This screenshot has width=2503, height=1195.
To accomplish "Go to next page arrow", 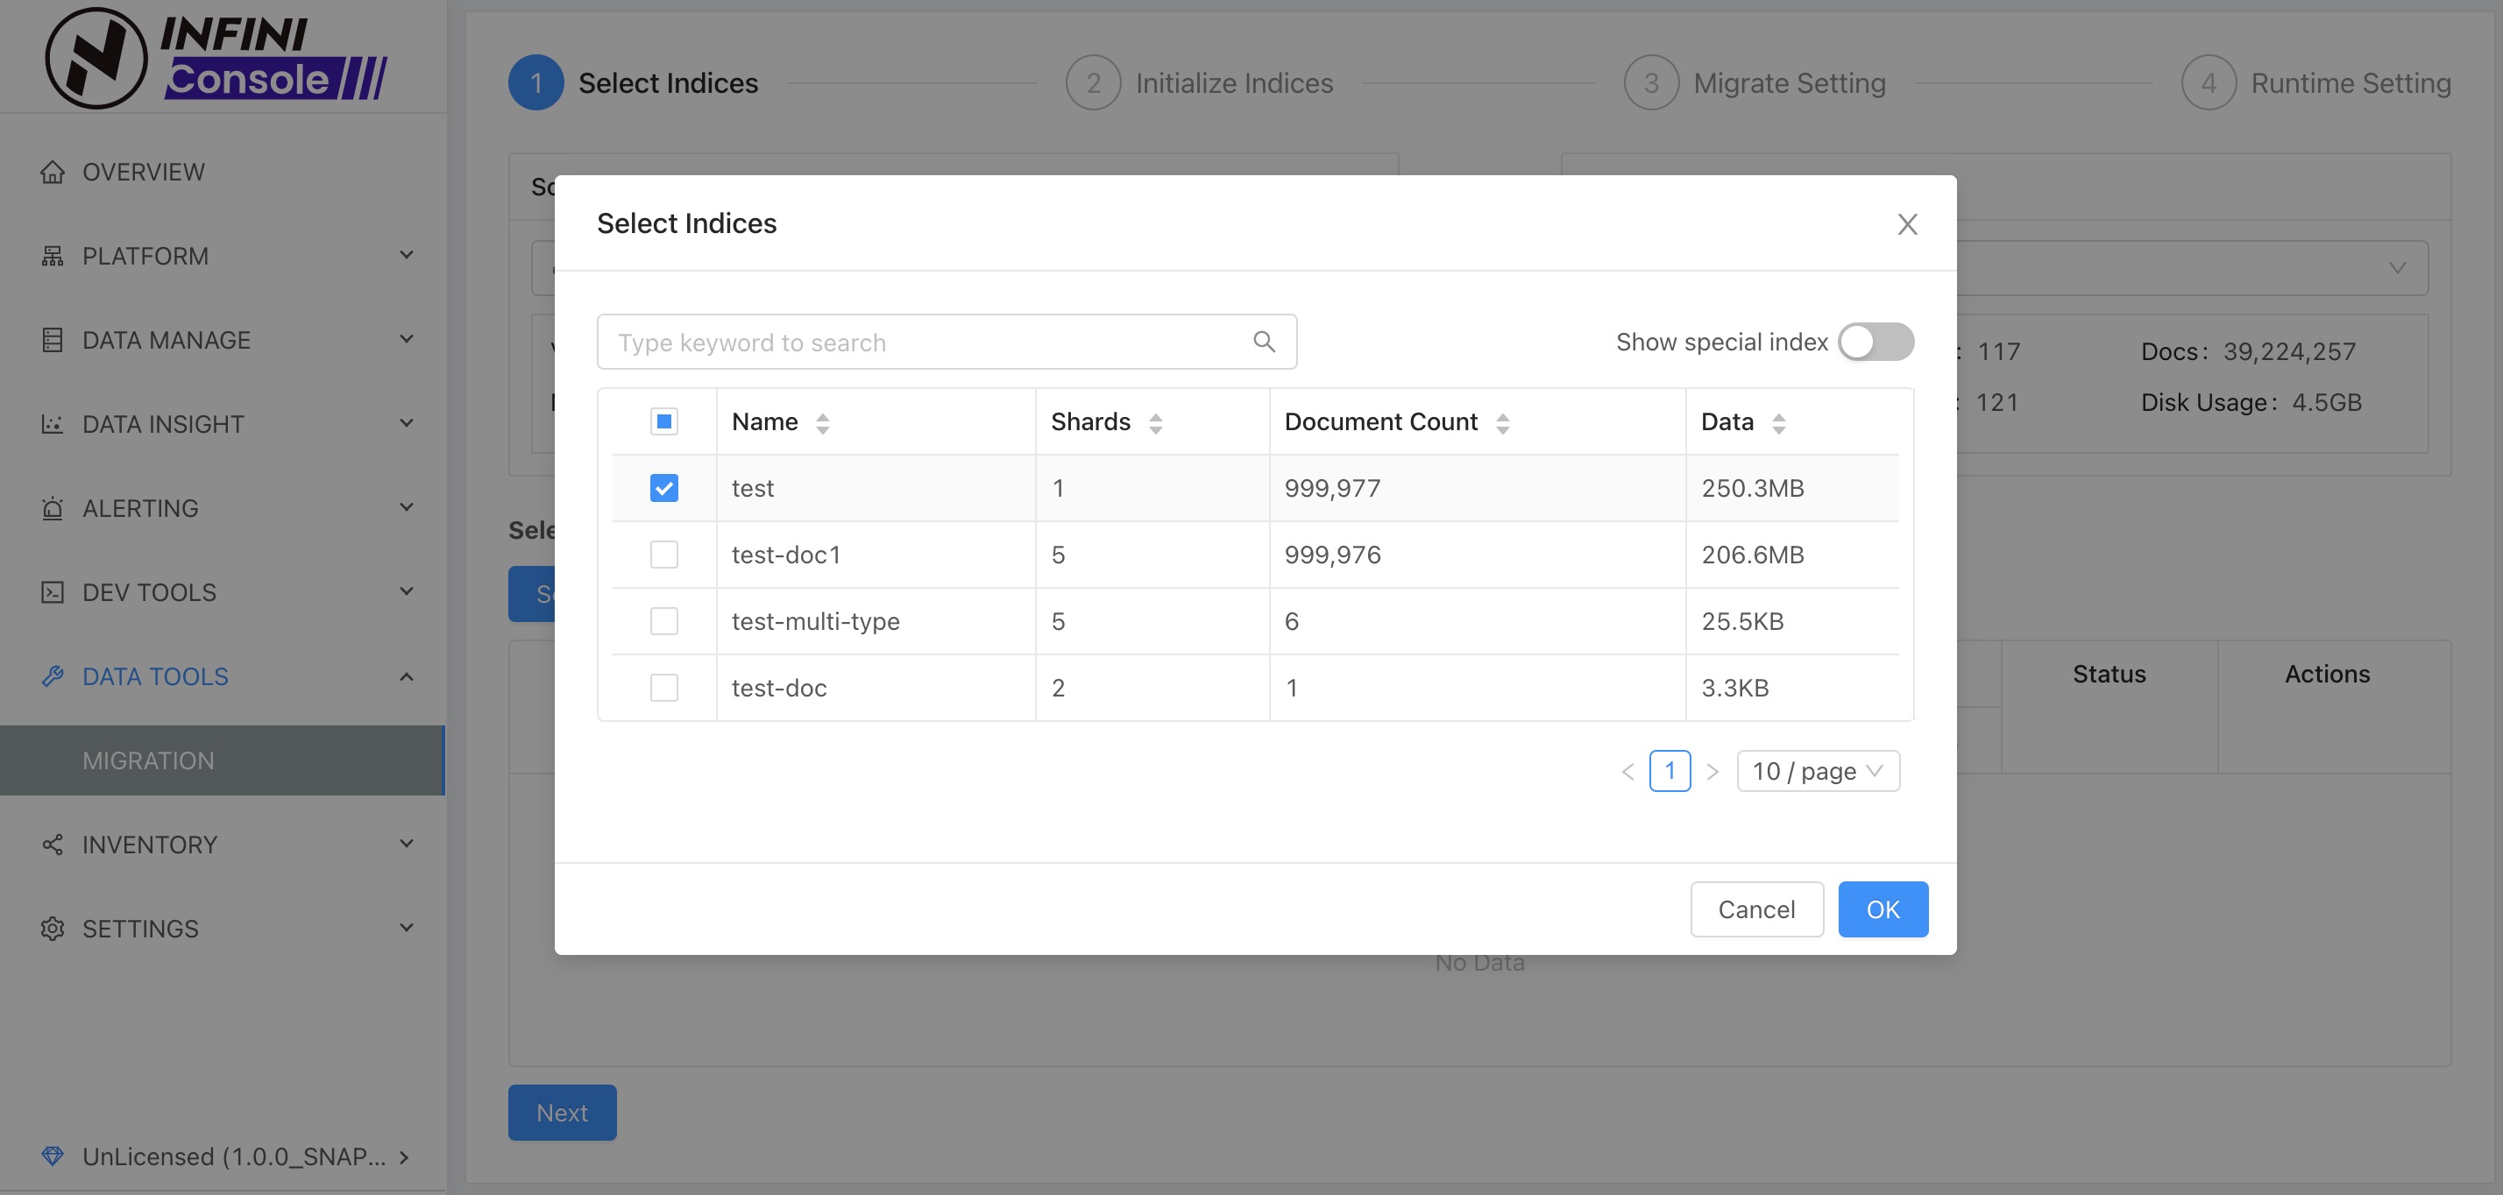I will (x=1712, y=772).
